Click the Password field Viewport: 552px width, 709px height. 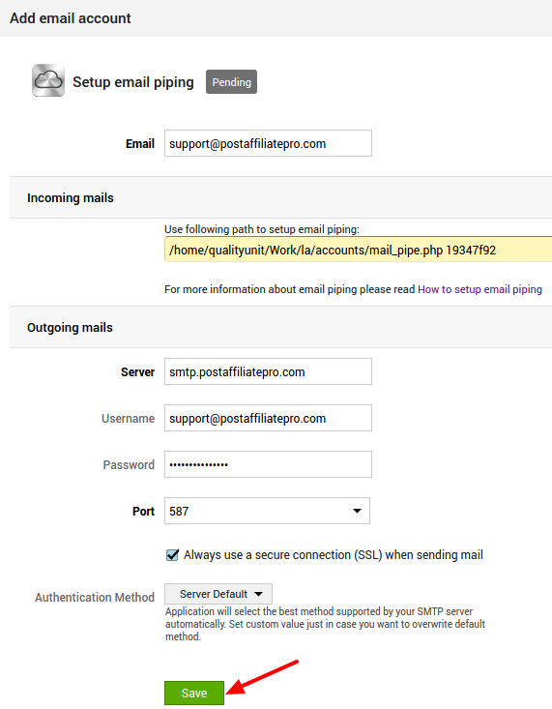pos(268,464)
